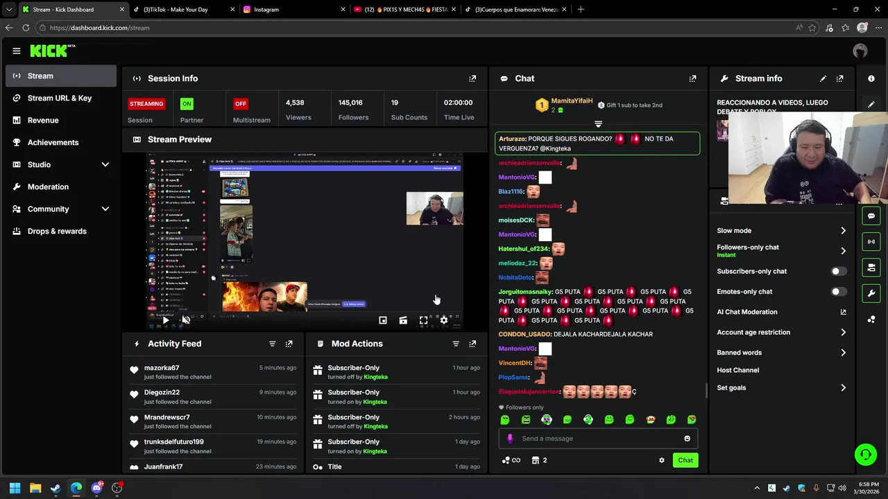The height and width of the screenshot is (499, 888).
Task: Edit stream info with the pencil icon
Action: click(x=823, y=78)
